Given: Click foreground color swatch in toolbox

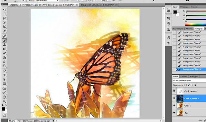Looking at the screenshot, I should click(x=3, y=109).
